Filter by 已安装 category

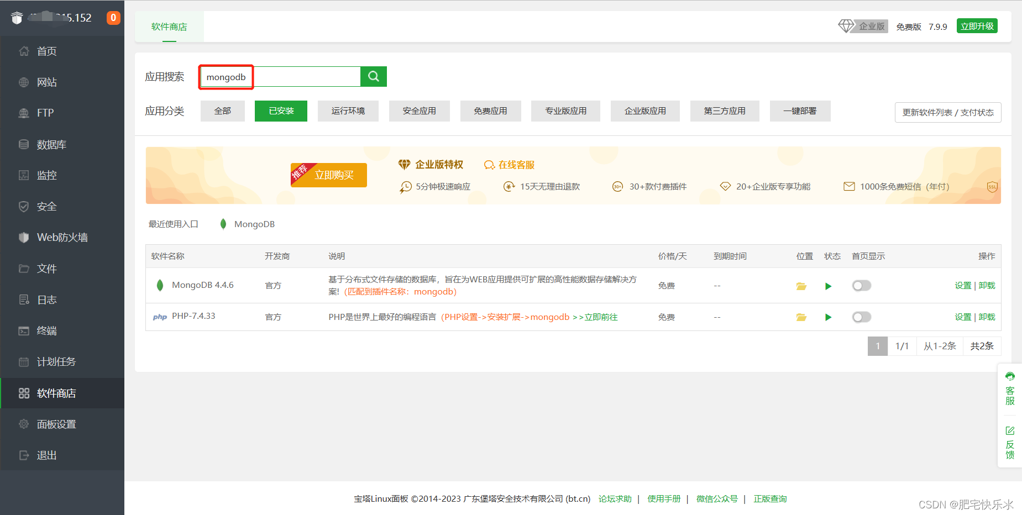[x=281, y=111]
